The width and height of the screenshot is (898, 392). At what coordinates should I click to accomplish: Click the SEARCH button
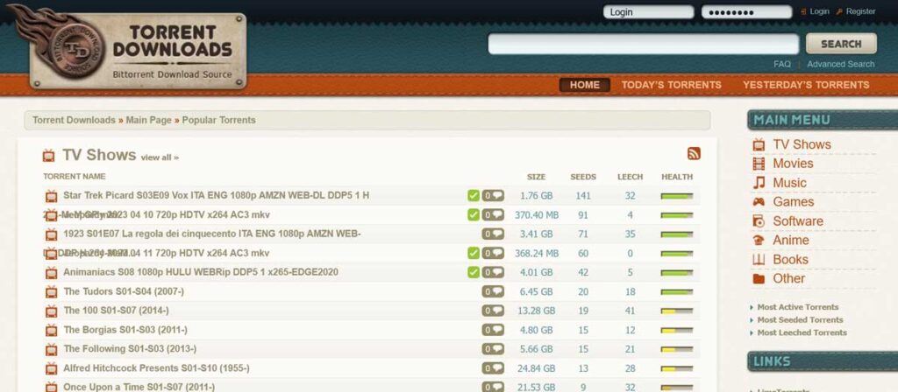841,44
